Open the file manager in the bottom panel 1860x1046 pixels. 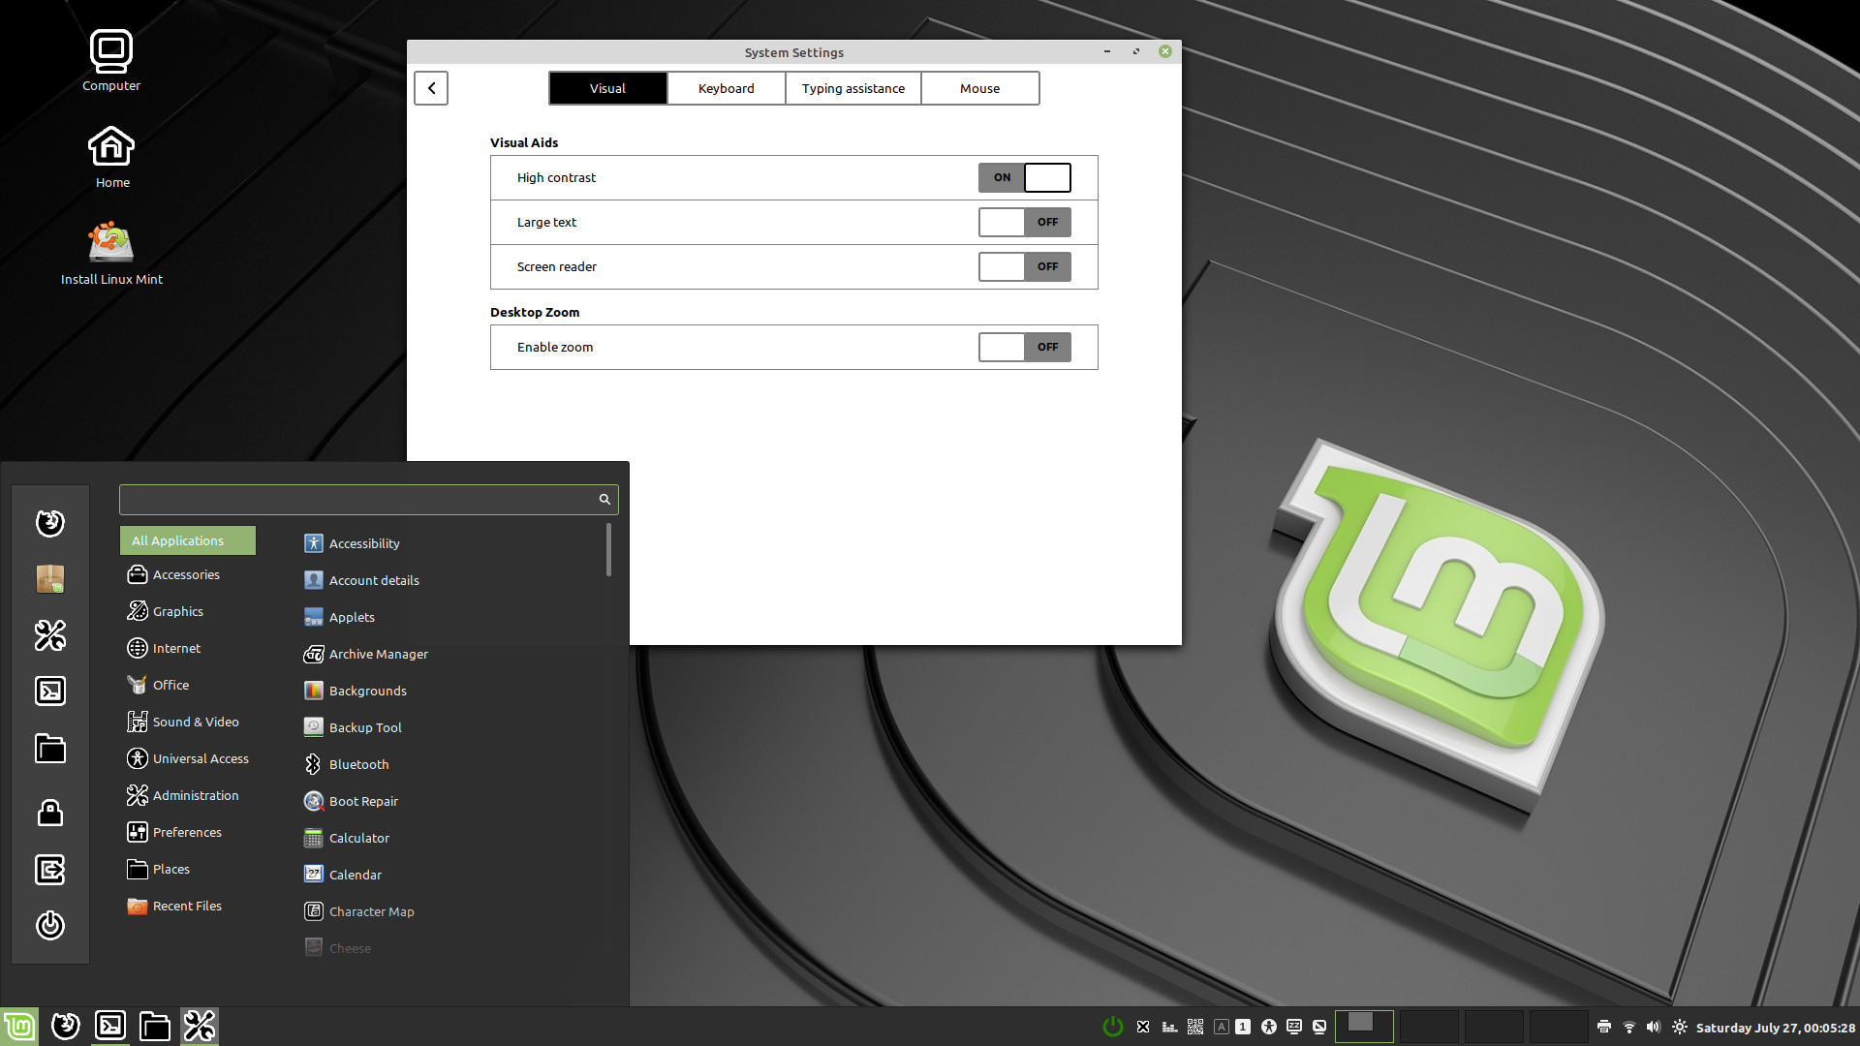(155, 1027)
